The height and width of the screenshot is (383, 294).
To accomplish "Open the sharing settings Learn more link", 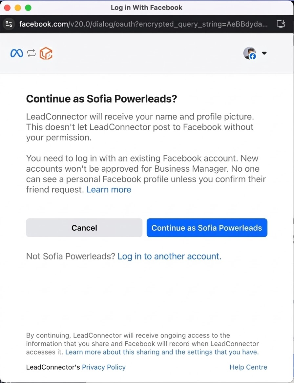I will click(162, 352).
